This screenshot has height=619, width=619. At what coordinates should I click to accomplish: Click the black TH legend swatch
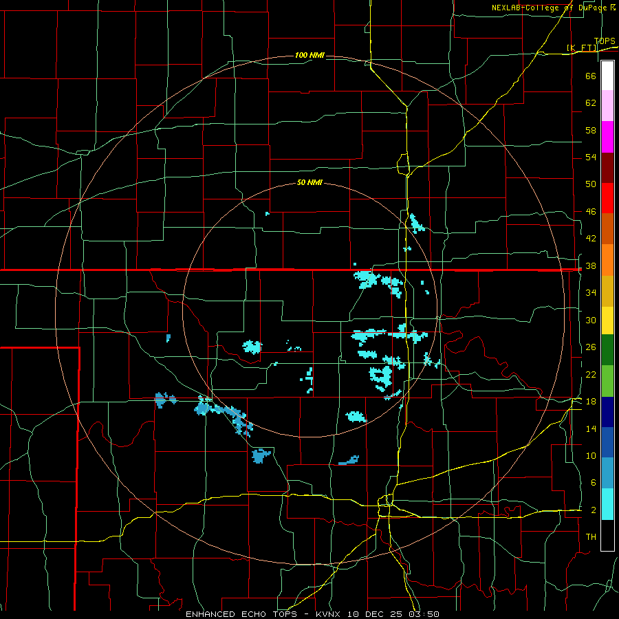(607, 535)
